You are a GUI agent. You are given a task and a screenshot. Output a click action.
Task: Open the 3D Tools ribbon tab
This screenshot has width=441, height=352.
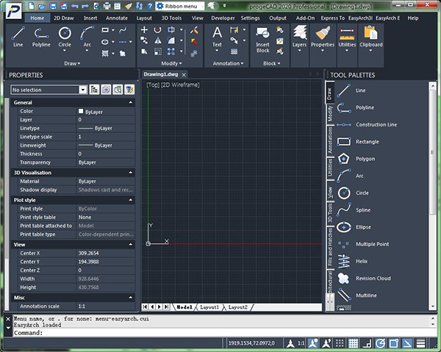171,17
